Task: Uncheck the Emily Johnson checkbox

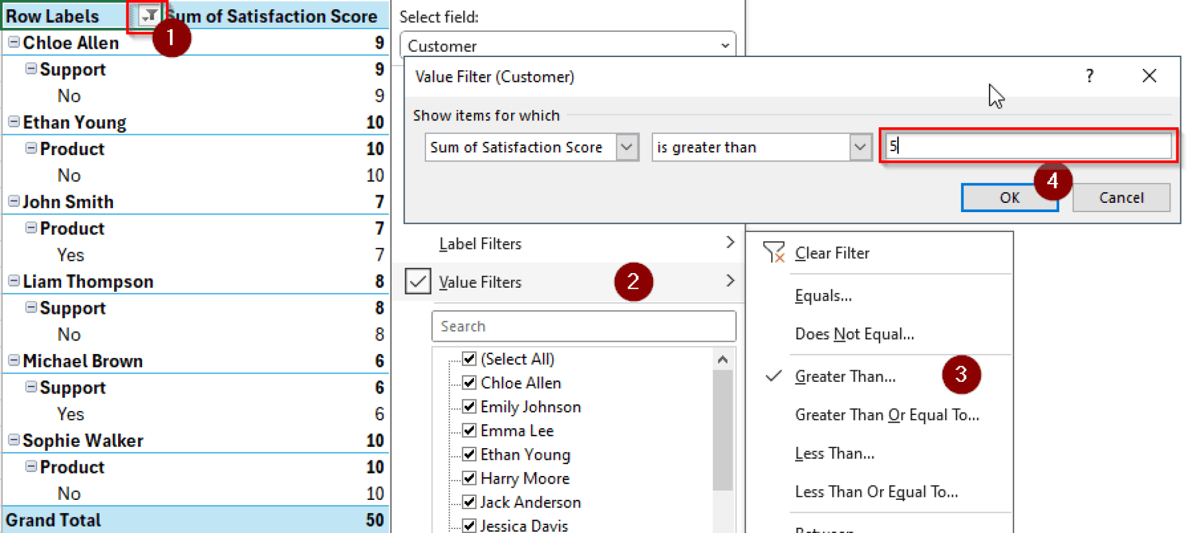Action: tap(469, 406)
